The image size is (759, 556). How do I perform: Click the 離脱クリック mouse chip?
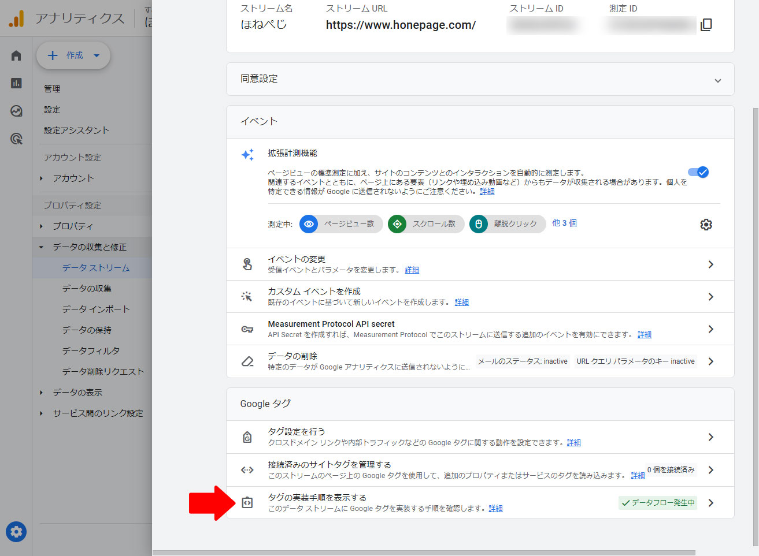508,224
